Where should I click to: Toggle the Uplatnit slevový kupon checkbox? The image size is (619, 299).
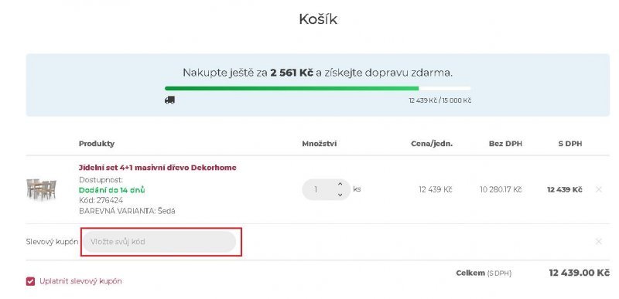click(x=30, y=281)
